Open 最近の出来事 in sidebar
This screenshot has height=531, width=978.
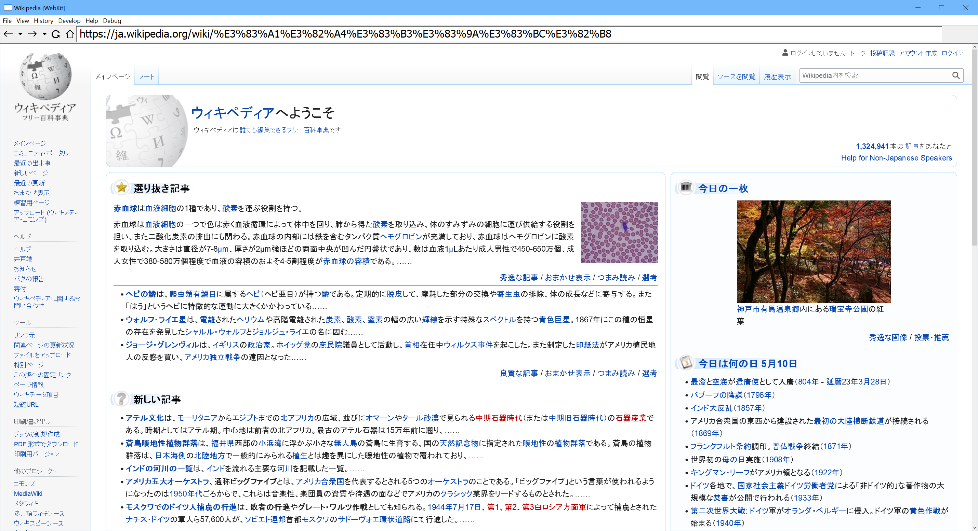[x=32, y=163]
